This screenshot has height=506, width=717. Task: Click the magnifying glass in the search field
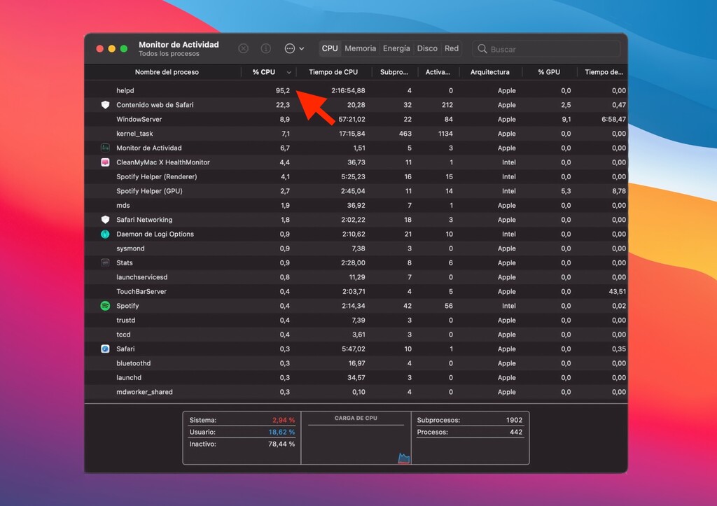coord(482,48)
